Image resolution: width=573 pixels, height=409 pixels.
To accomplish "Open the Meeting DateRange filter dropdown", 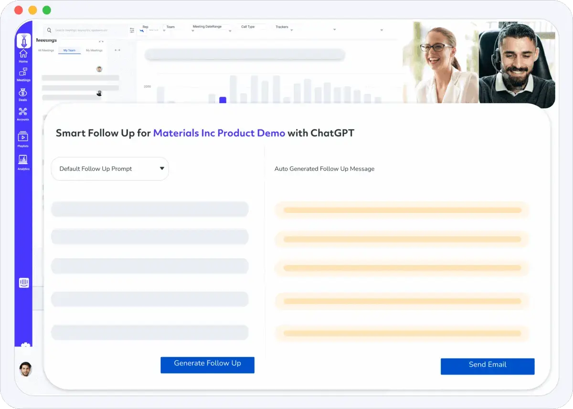I will [x=211, y=28].
